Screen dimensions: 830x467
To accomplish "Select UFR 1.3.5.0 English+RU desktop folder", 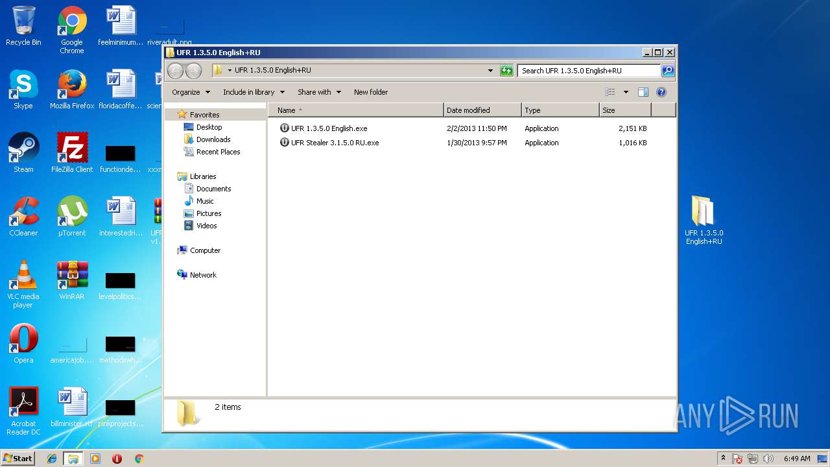I will 704,221.
